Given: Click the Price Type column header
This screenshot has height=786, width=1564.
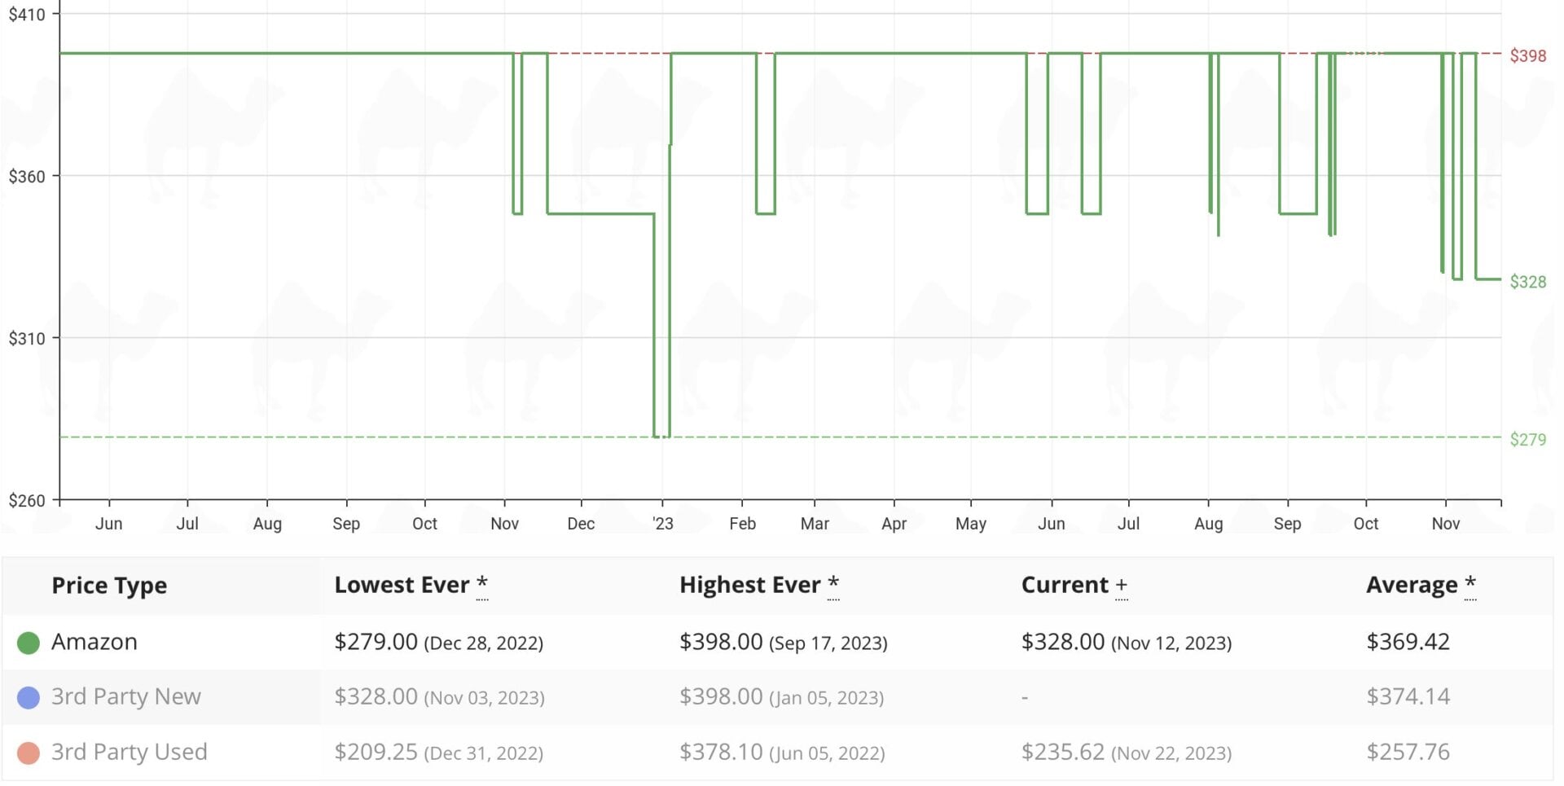Looking at the screenshot, I should [109, 585].
